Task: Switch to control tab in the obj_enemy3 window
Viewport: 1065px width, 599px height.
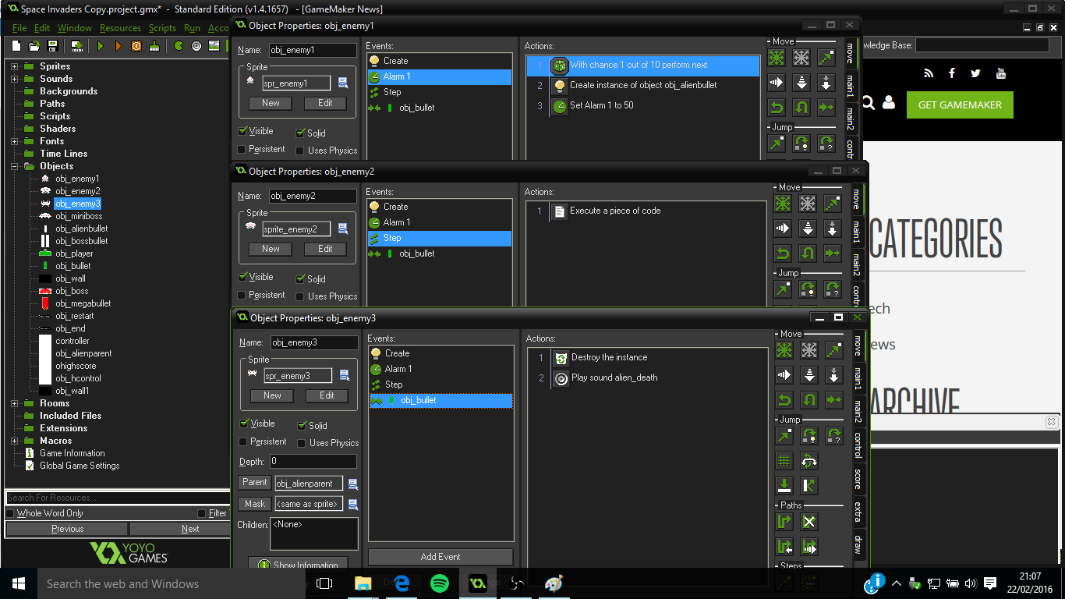Action: 858,445
